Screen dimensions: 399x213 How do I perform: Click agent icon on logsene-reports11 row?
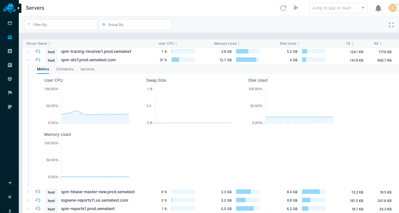(38, 200)
